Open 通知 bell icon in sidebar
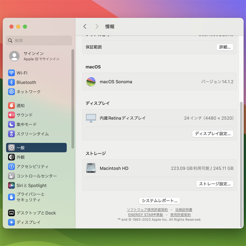This screenshot has width=246, height=246. click(x=11, y=105)
